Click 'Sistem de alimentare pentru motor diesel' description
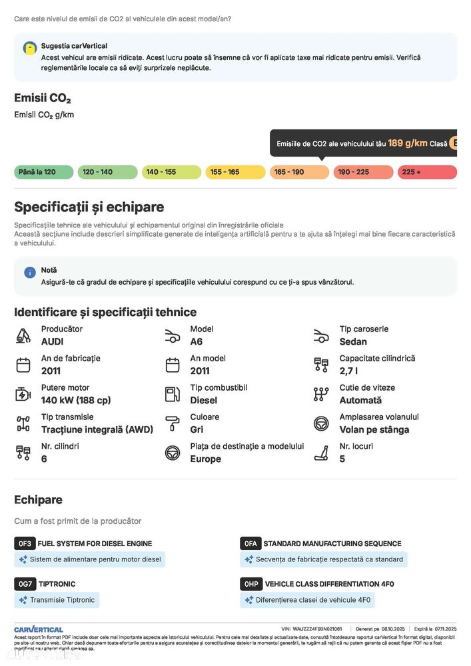471x666 pixels. point(90,559)
